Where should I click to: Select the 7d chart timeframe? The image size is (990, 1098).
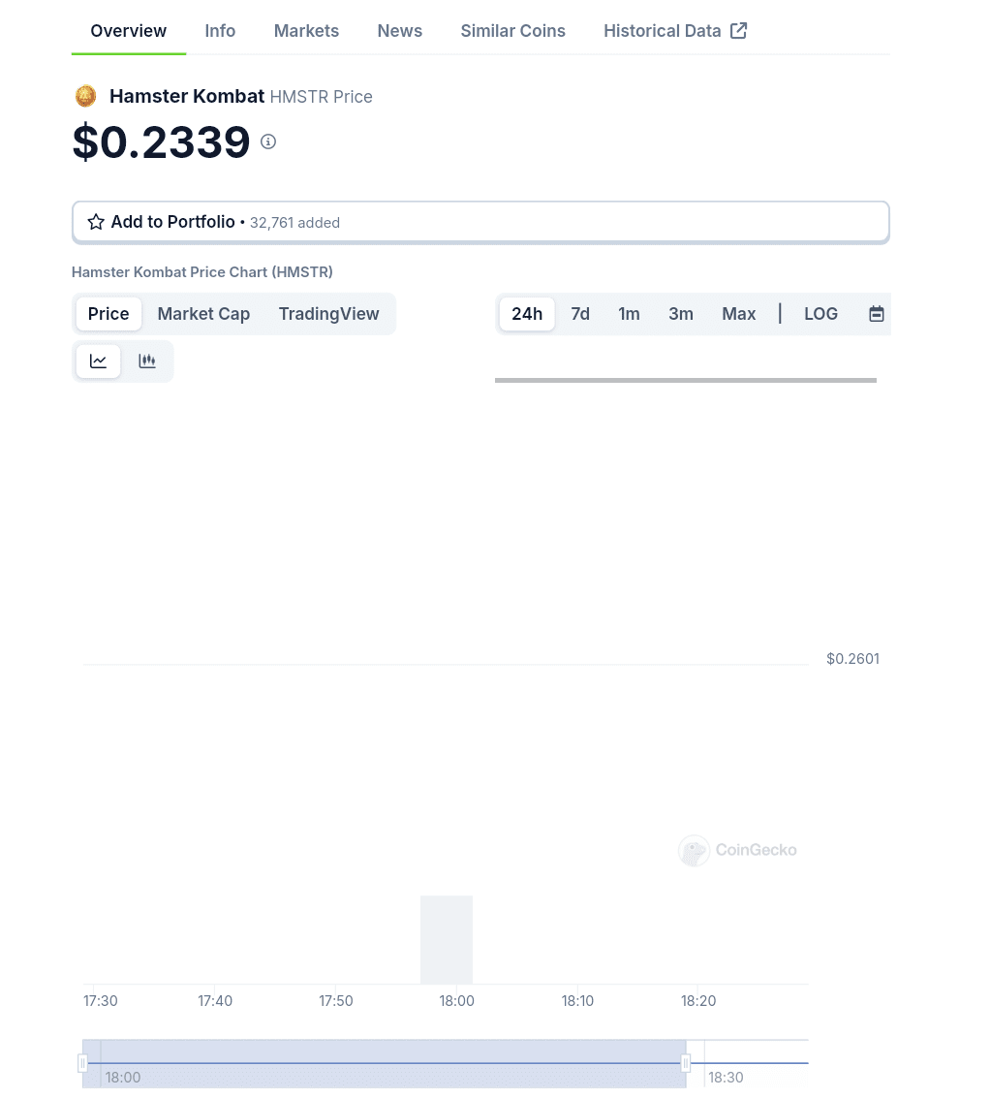coord(579,313)
